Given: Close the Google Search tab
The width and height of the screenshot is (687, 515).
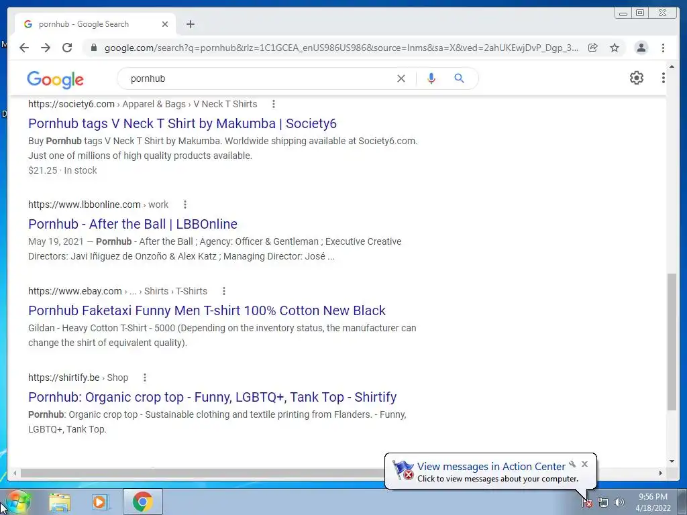Looking at the screenshot, I should pyautogui.click(x=165, y=24).
